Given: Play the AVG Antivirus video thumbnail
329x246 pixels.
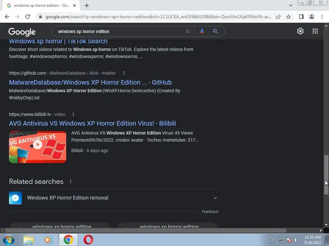Looking at the screenshot, I should (38, 147).
